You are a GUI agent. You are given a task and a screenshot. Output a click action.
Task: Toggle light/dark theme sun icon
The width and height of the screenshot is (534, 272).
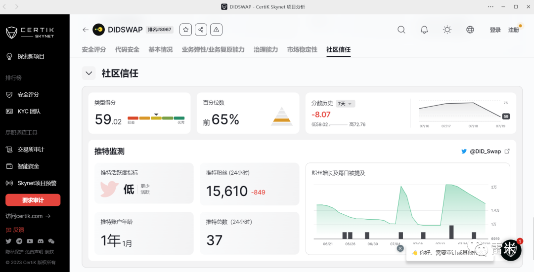click(447, 30)
